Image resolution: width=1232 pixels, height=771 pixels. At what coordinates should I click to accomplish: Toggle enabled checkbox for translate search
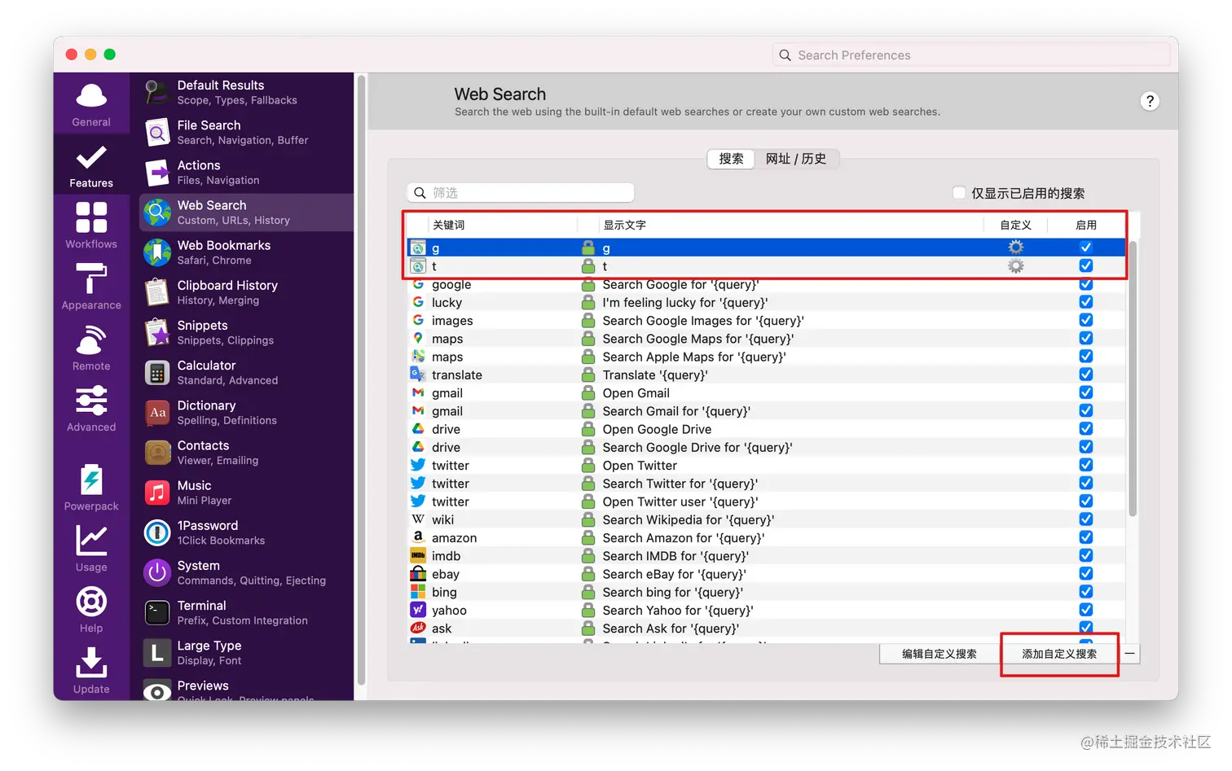(x=1086, y=375)
